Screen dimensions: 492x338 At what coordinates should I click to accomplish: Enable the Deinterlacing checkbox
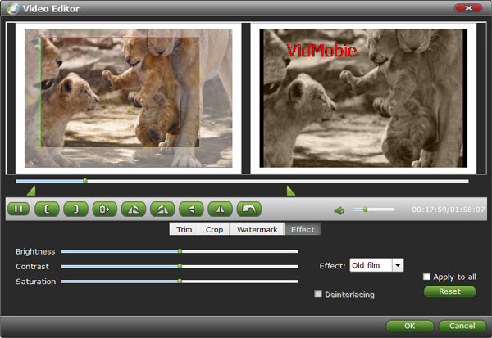318,294
